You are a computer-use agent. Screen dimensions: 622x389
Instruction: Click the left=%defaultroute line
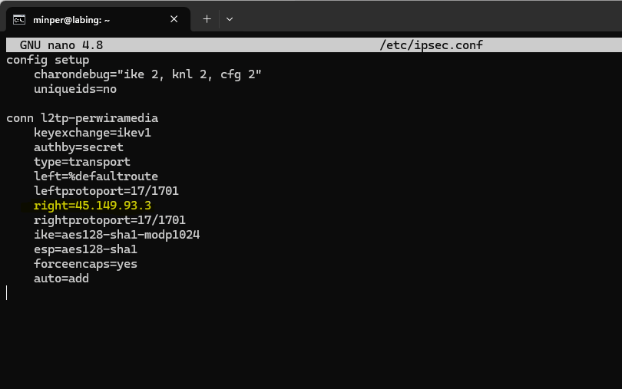click(x=95, y=176)
